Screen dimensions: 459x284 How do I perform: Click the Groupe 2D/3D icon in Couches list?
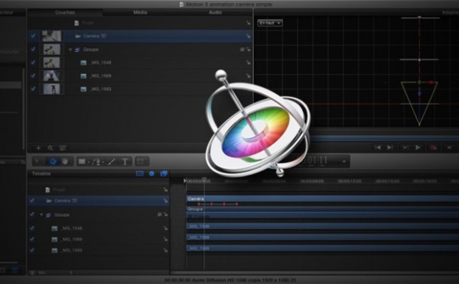coord(242,50)
